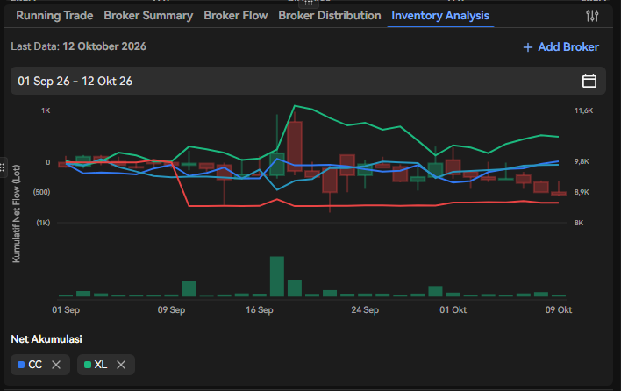Click the date range field 01 Sep 26 - 12 Okt 26
The width and height of the screenshot is (621, 391).
(x=308, y=81)
